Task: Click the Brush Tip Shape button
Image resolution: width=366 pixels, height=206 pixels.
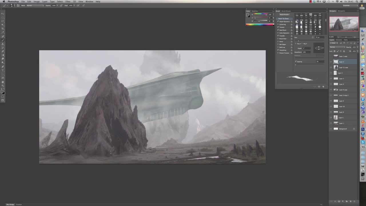Action: 284,19
